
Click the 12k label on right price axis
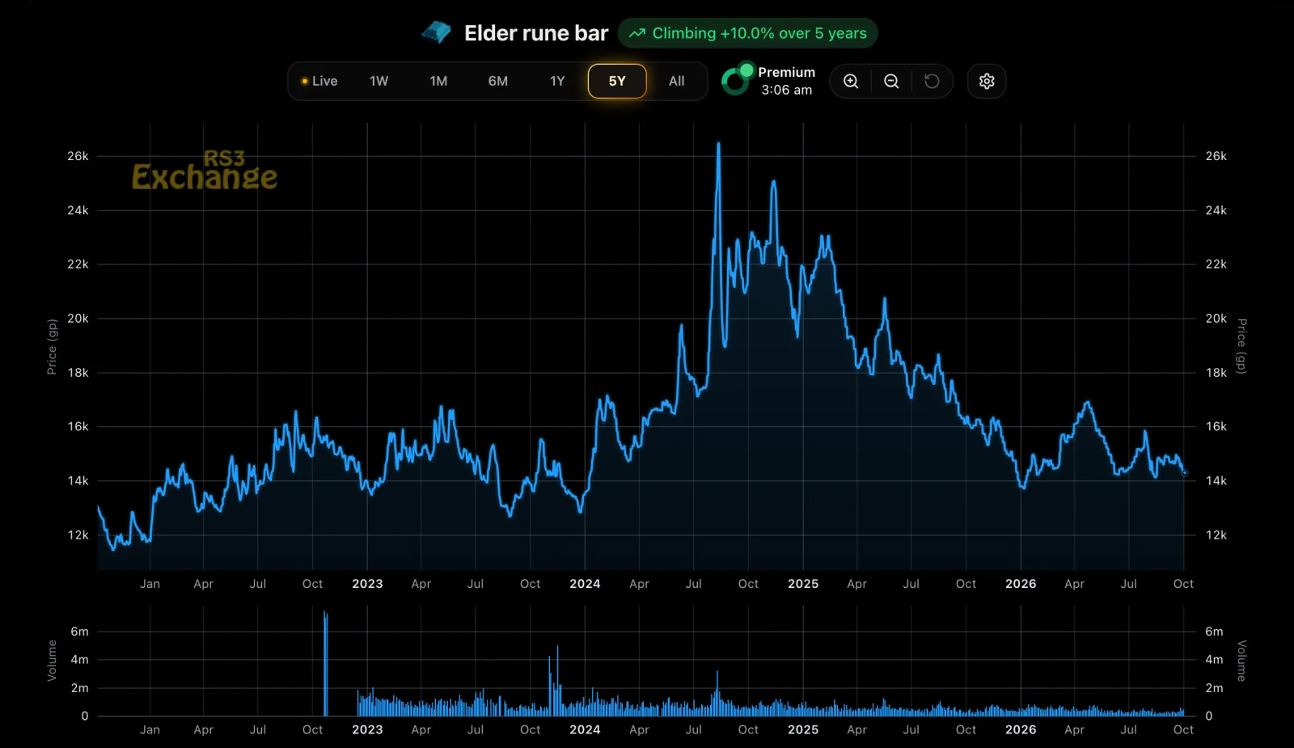point(1216,535)
